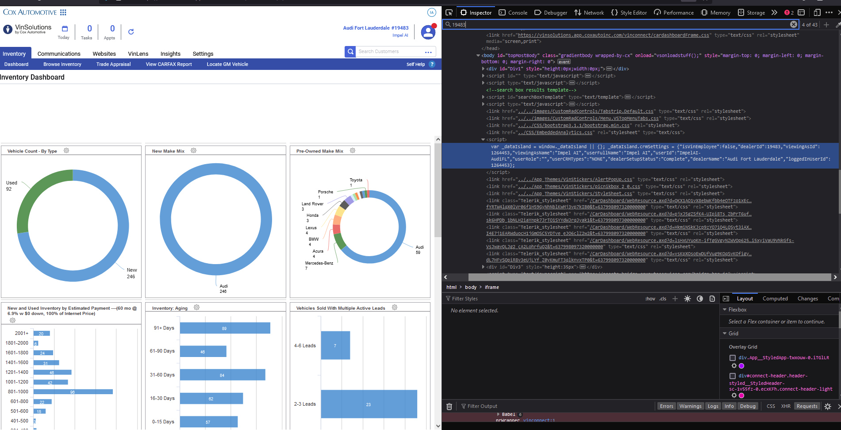Screen dimensions: 841x430
Task: Show more DevTools tools chevron
Action: pos(774,12)
